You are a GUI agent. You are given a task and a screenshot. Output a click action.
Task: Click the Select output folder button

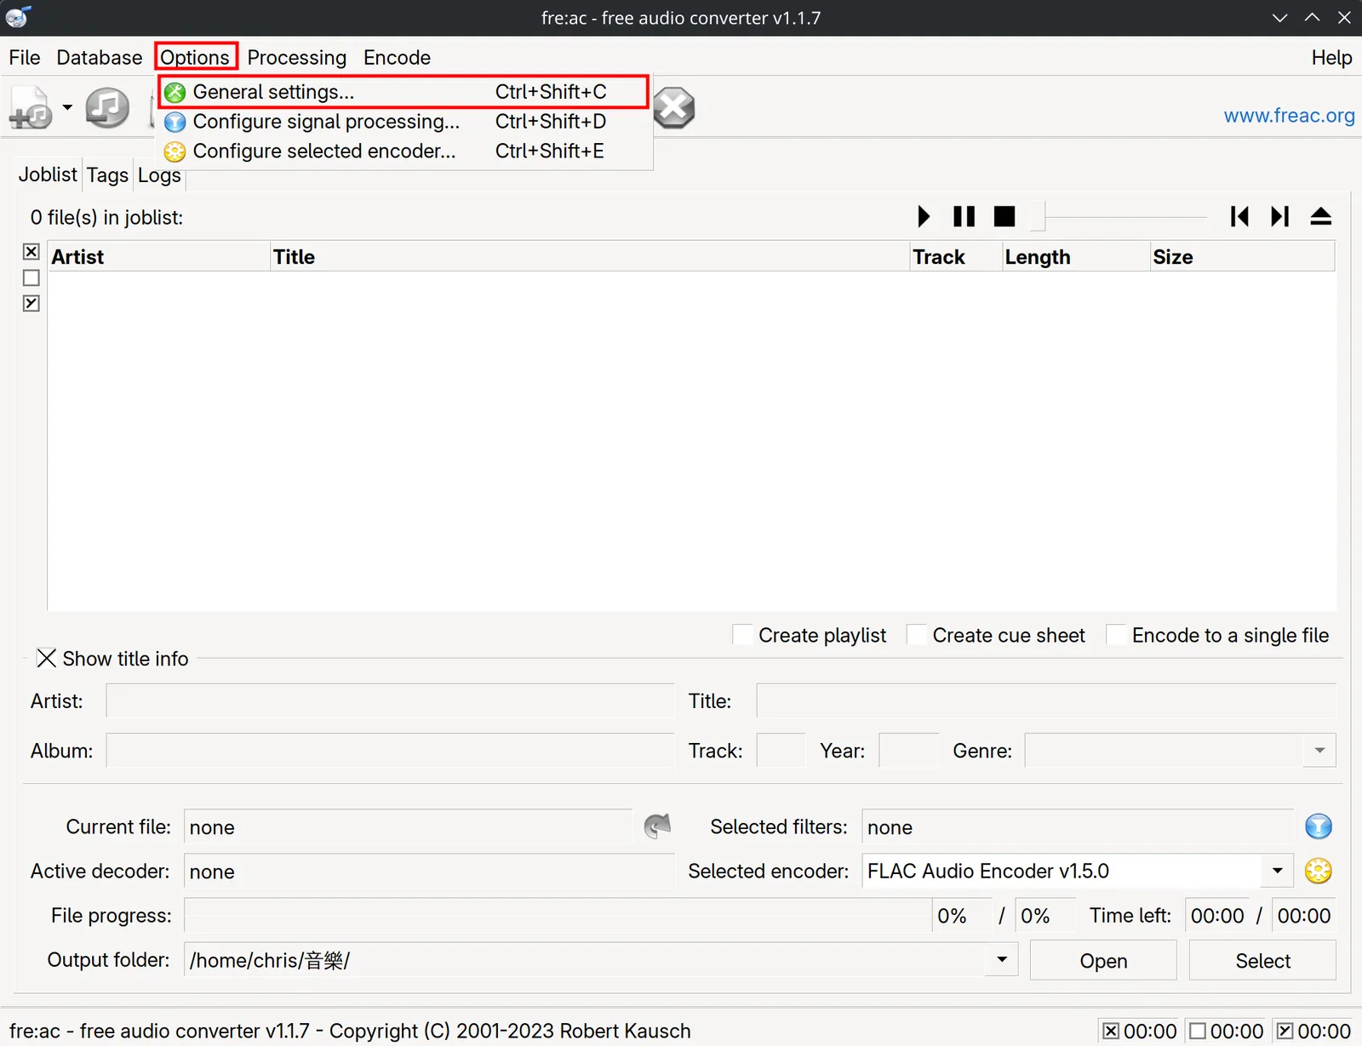click(x=1262, y=960)
